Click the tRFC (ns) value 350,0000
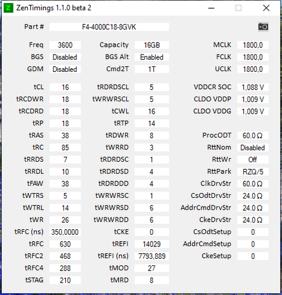 [65, 232]
